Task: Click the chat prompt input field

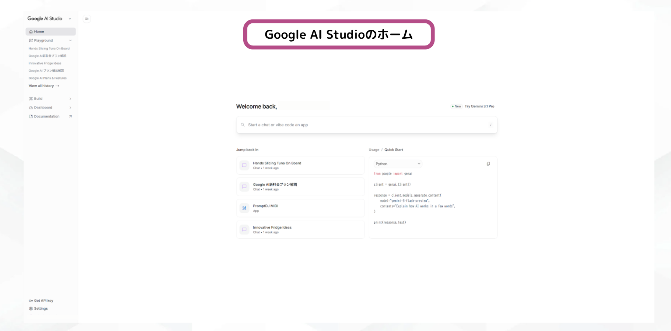Action: [366, 125]
